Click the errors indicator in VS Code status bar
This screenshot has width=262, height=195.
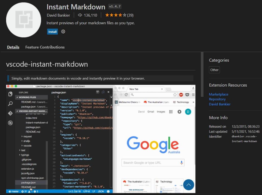pos(23,191)
